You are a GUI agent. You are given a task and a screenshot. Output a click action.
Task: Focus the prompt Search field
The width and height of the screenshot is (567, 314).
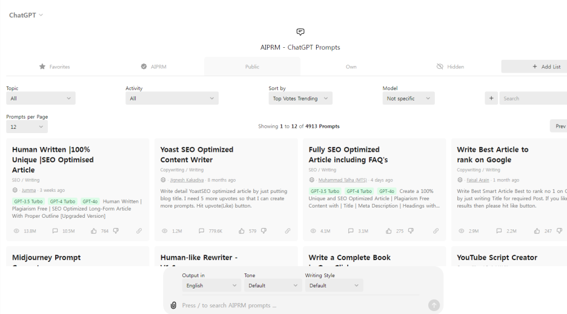point(533,98)
